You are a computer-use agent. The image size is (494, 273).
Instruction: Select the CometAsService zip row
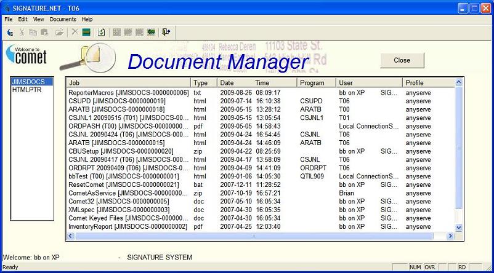(261, 193)
